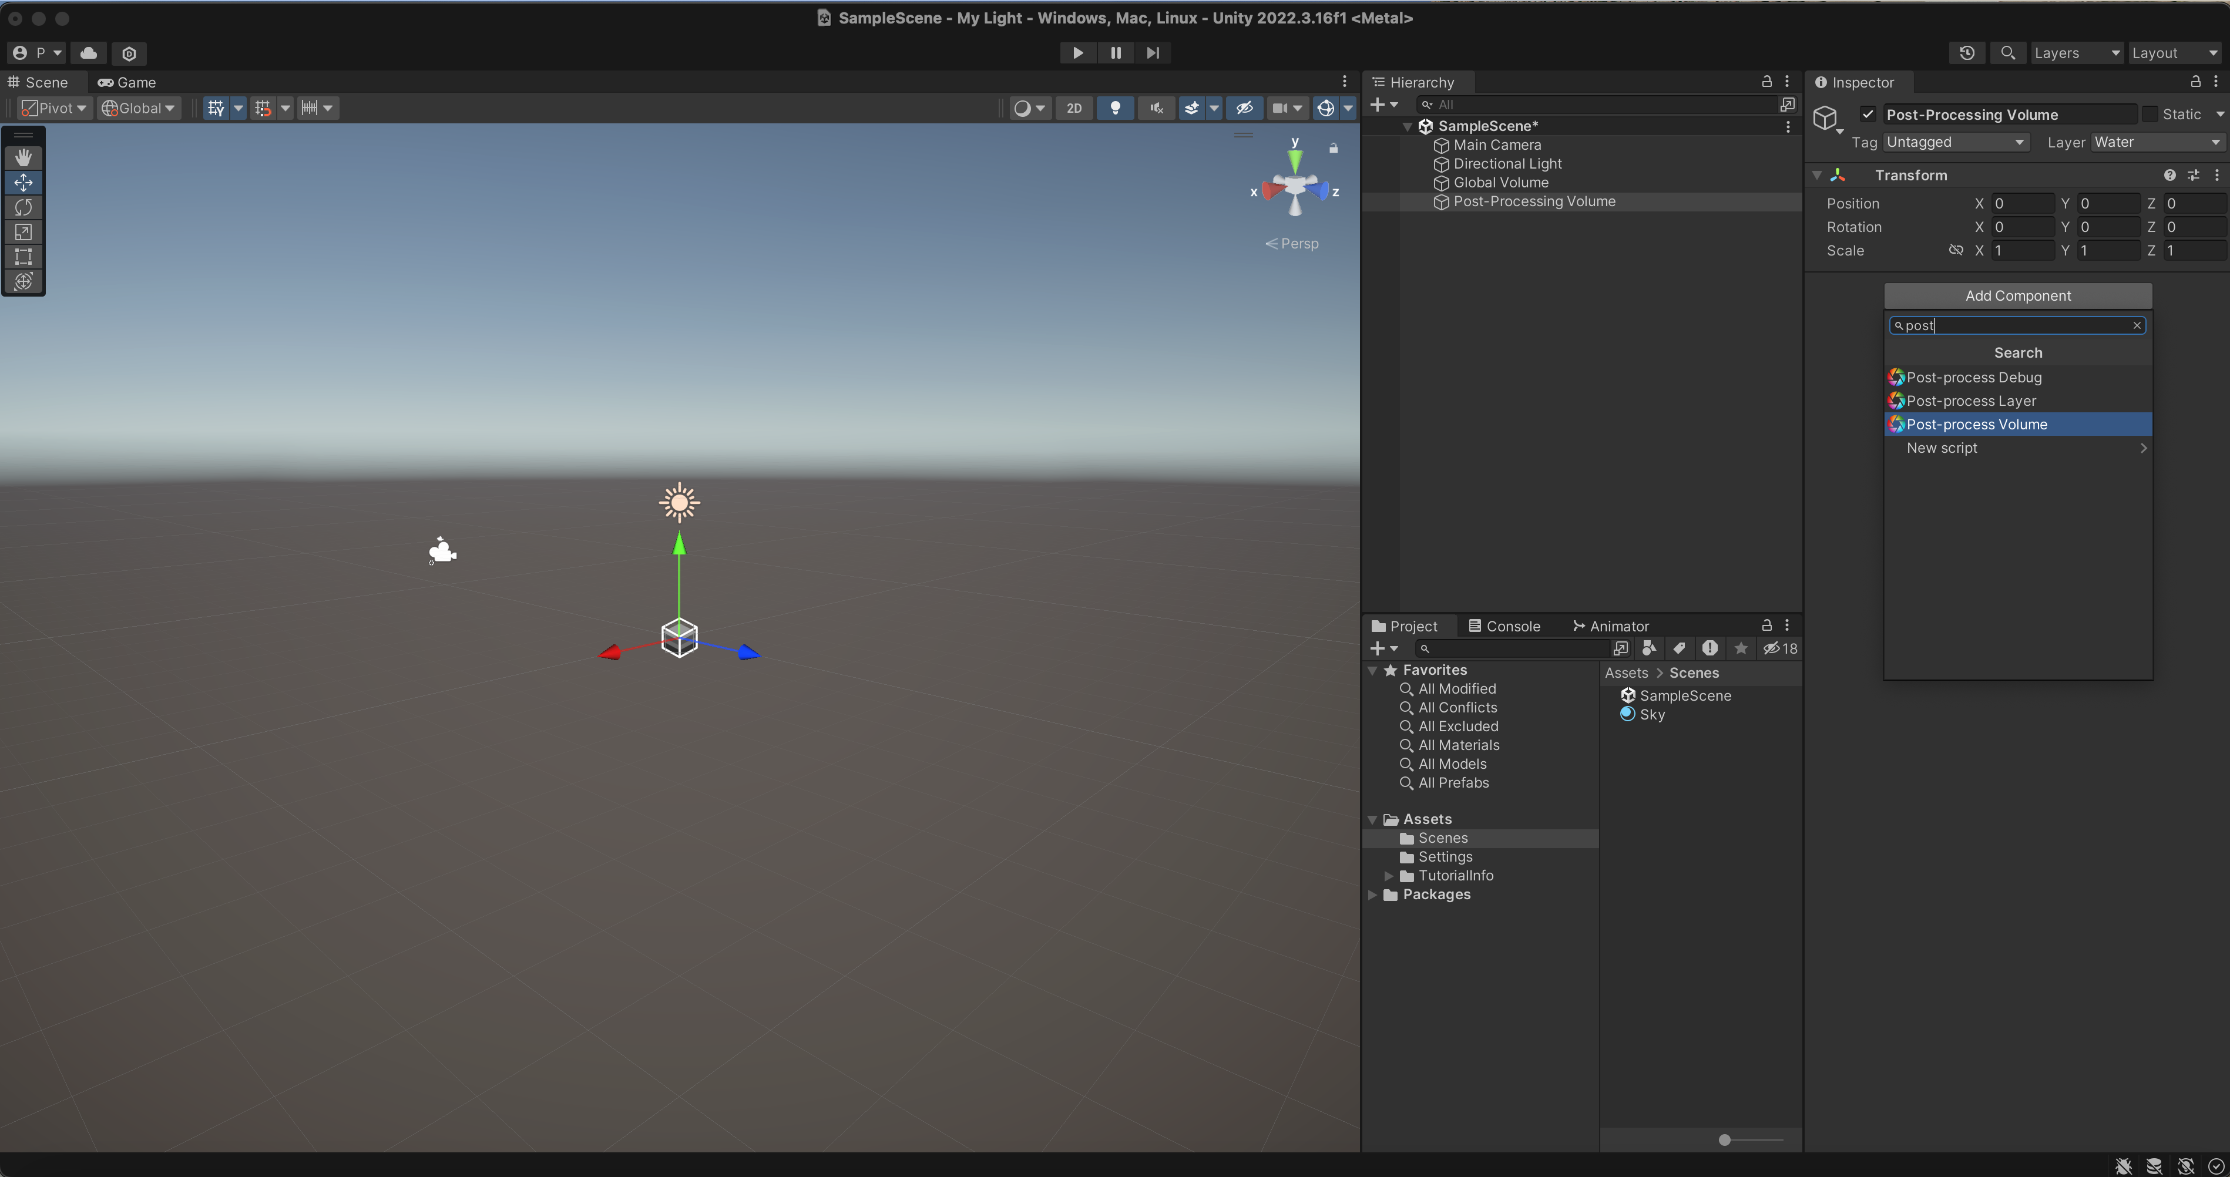Select Post-process Layer component
Viewport: 2230px width, 1177px height.
pos(1971,401)
